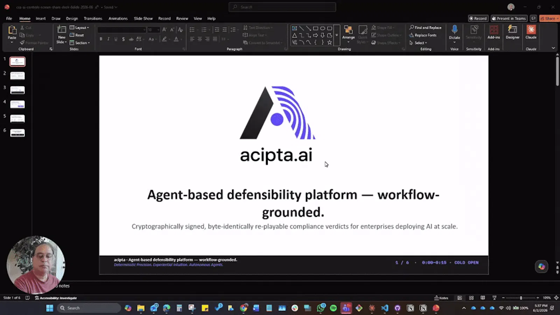This screenshot has height=315, width=560.
Task: Center align text
Action: click(x=200, y=39)
